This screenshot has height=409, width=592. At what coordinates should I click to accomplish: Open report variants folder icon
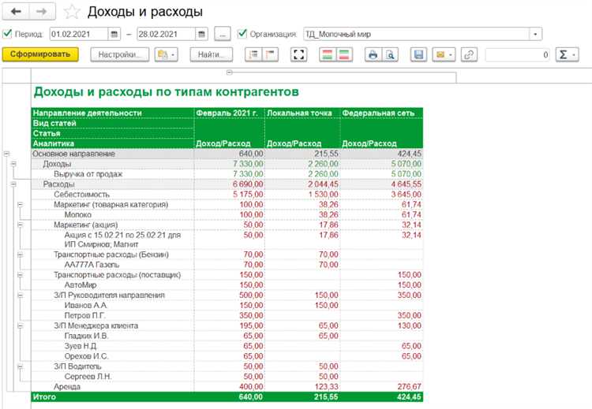click(163, 54)
